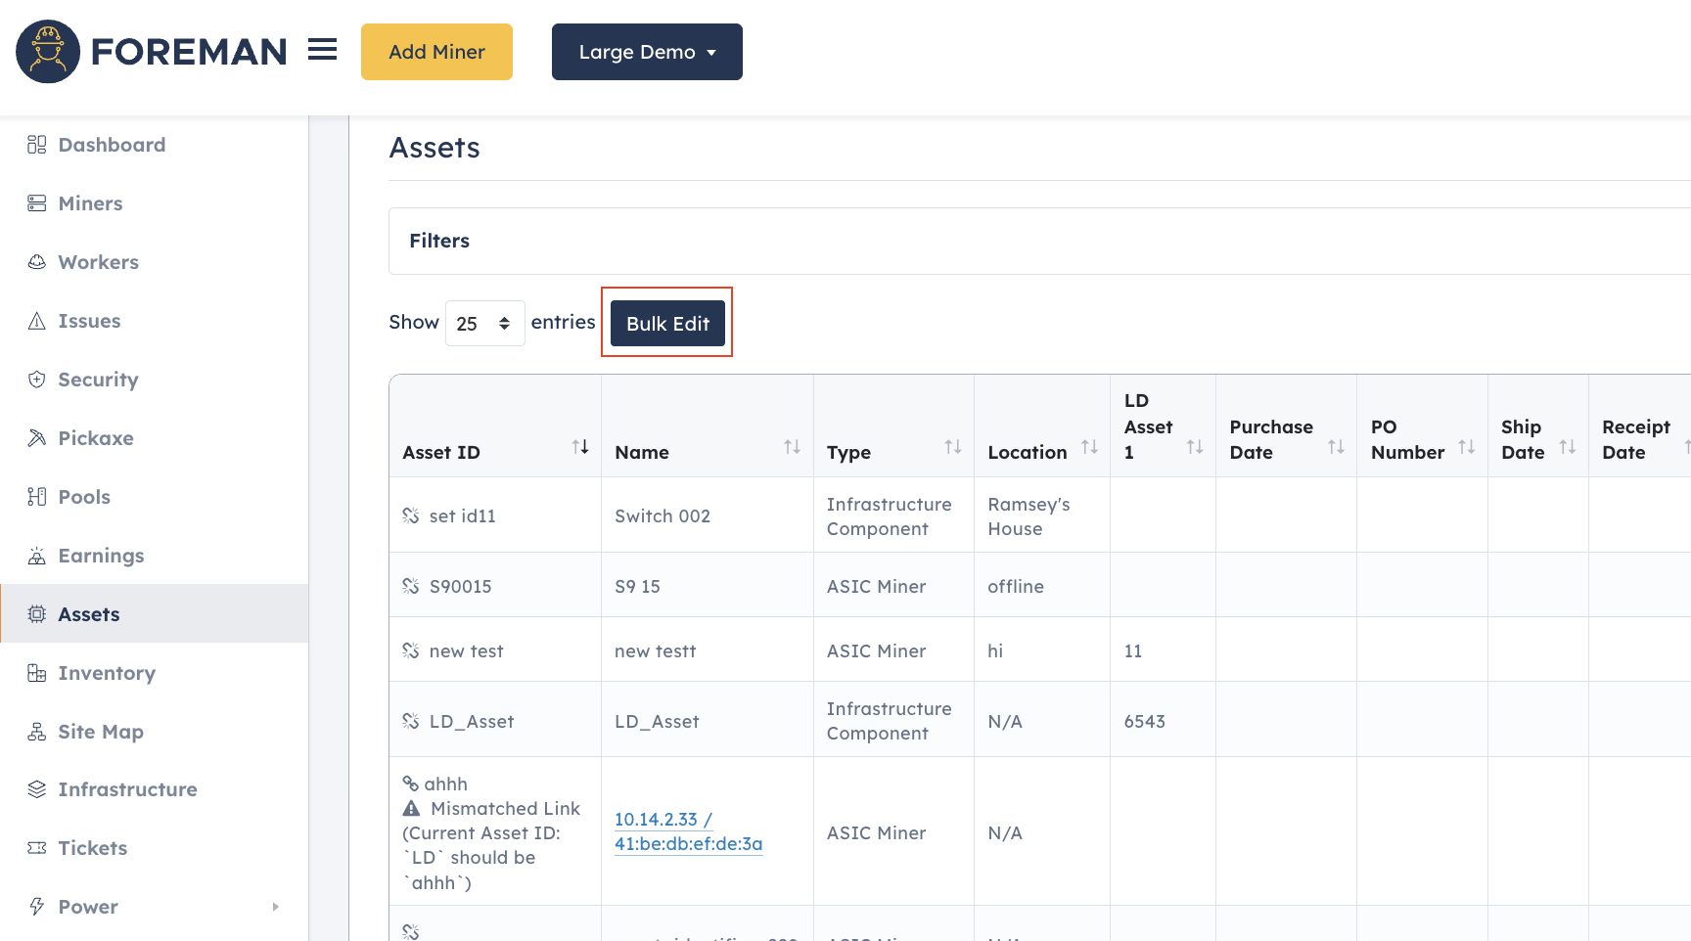
Task: Toggle the hamburger sidebar menu
Action: click(x=322, y=50)
